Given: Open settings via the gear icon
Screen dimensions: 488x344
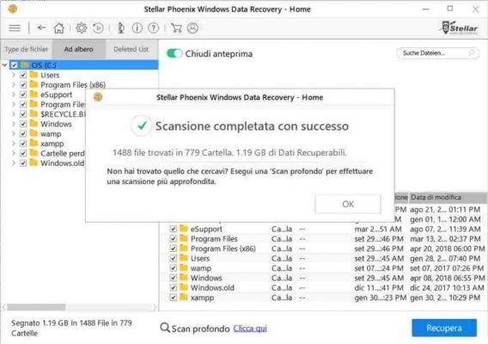Looking at the screenshot, I should point(82,28).
